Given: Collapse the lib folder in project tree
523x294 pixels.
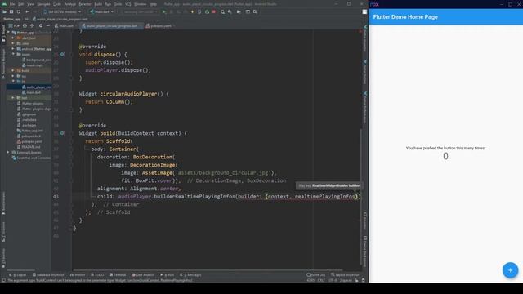Looking at the screenshot, I should [x=13, y=82].
